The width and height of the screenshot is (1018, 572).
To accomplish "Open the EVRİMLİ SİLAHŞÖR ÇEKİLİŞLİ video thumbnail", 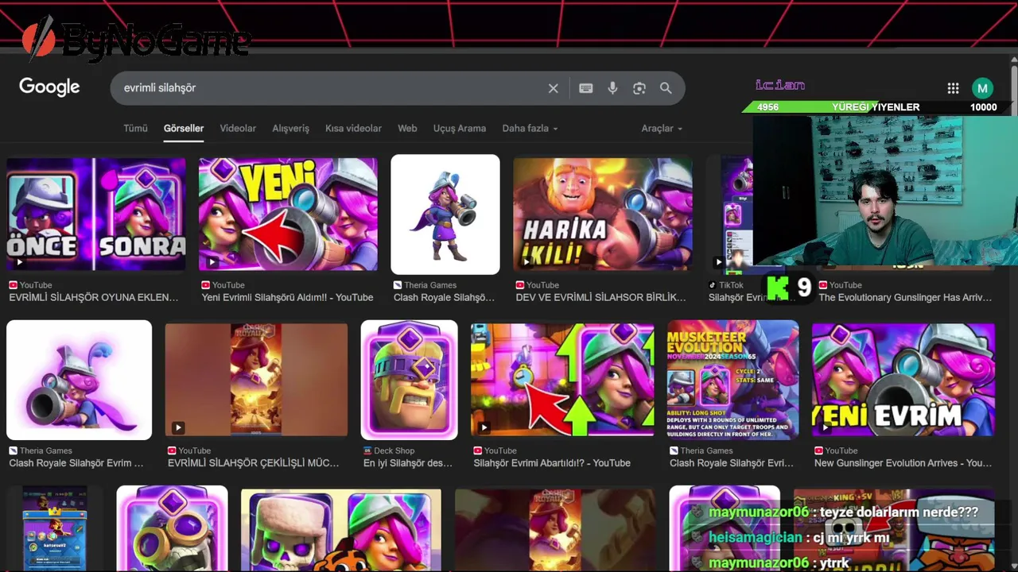I will pos(256,380).
